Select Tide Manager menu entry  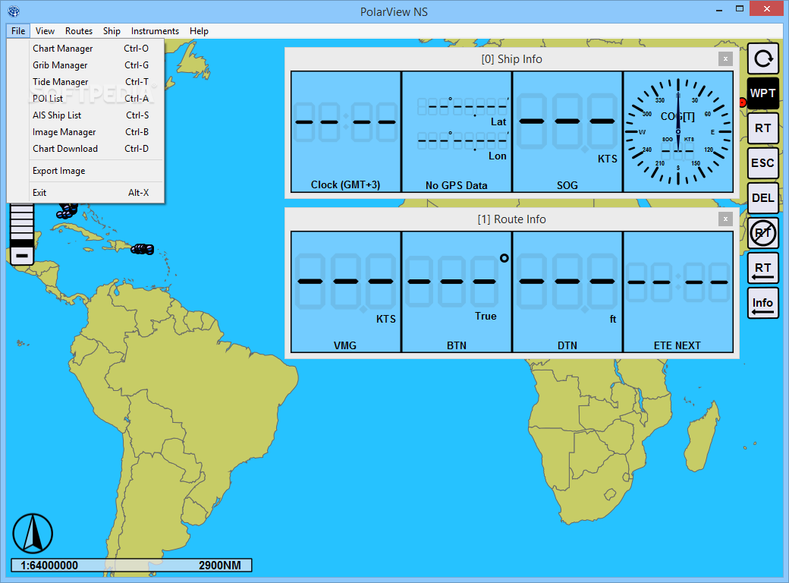point(86,81)
